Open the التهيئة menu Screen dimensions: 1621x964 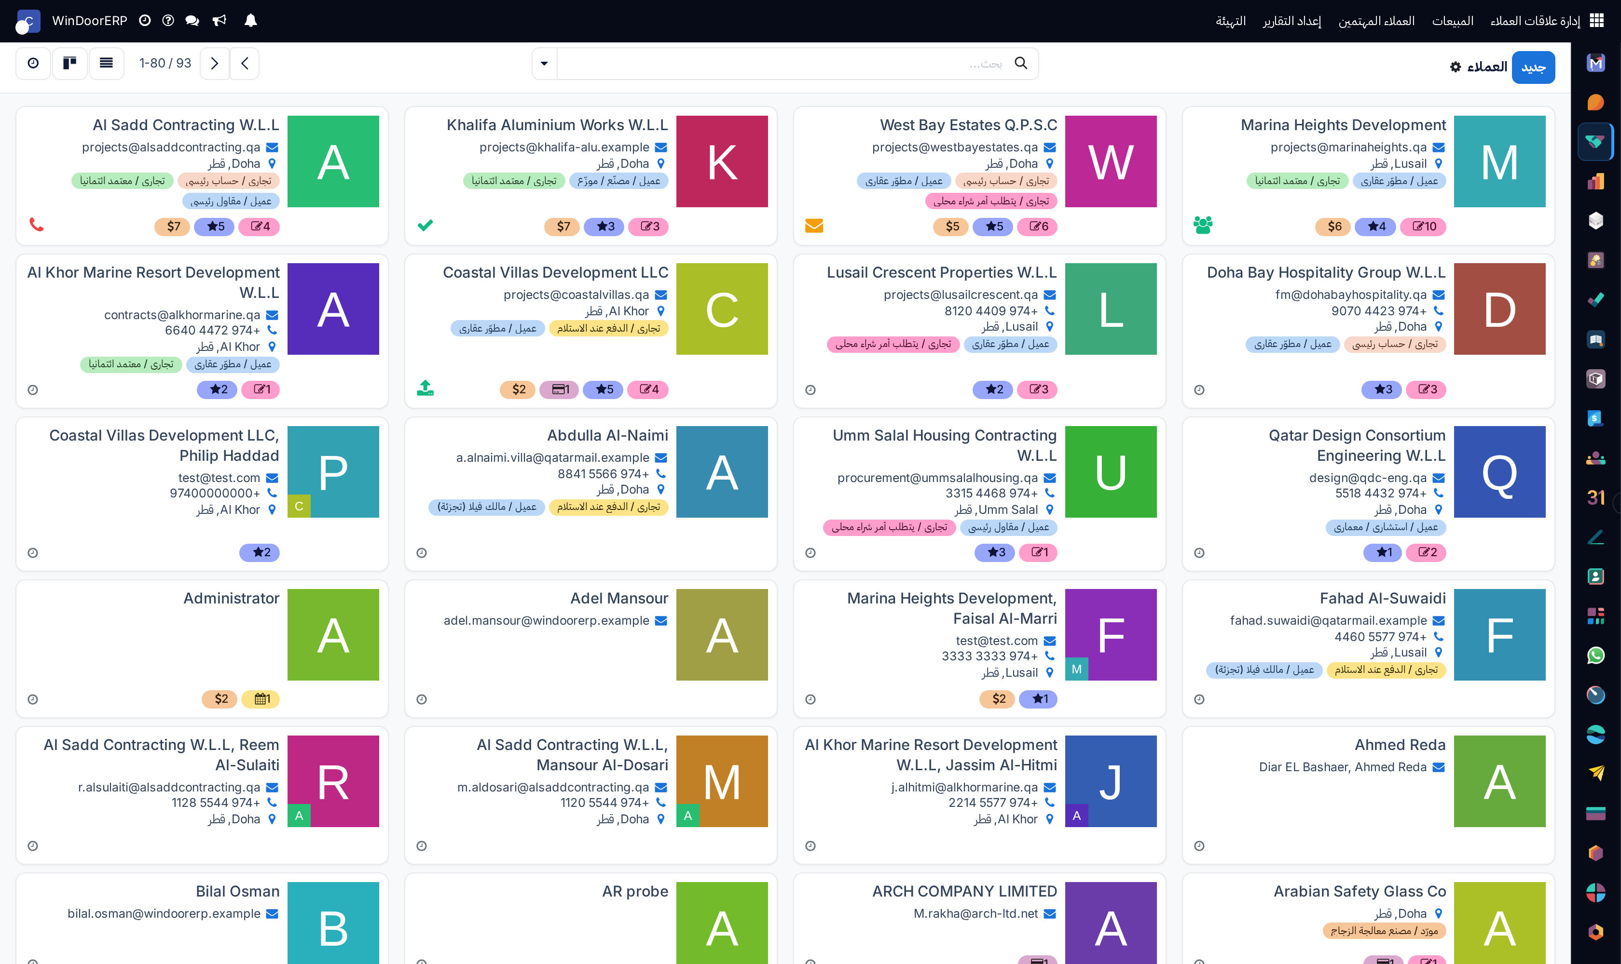click(1230, 21)
